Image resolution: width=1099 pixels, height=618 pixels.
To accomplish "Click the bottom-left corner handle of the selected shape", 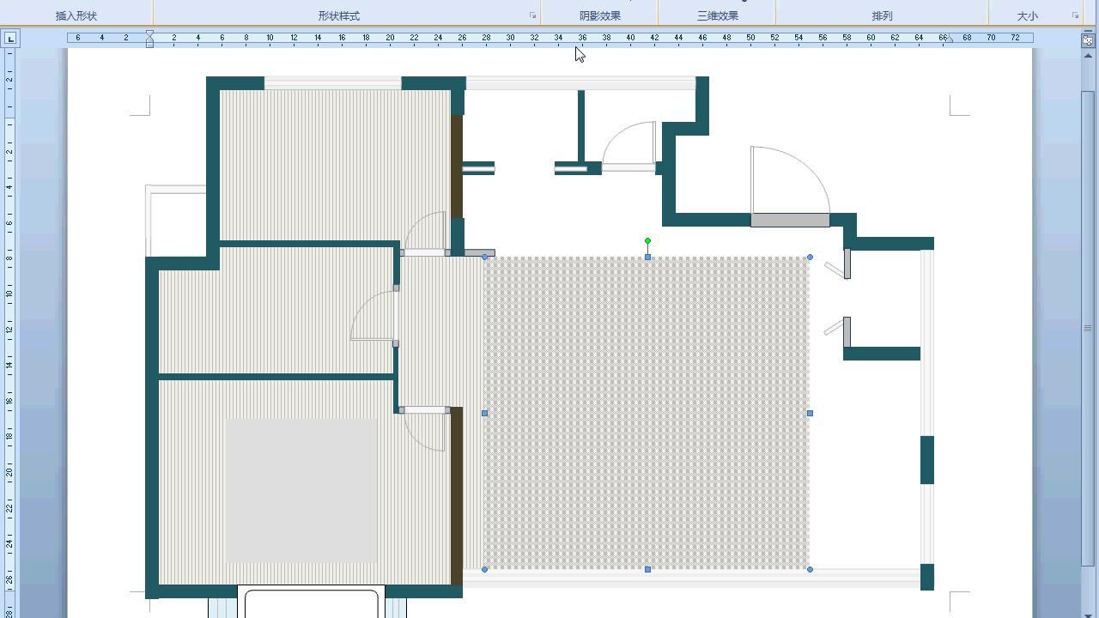I will [485, 569].
